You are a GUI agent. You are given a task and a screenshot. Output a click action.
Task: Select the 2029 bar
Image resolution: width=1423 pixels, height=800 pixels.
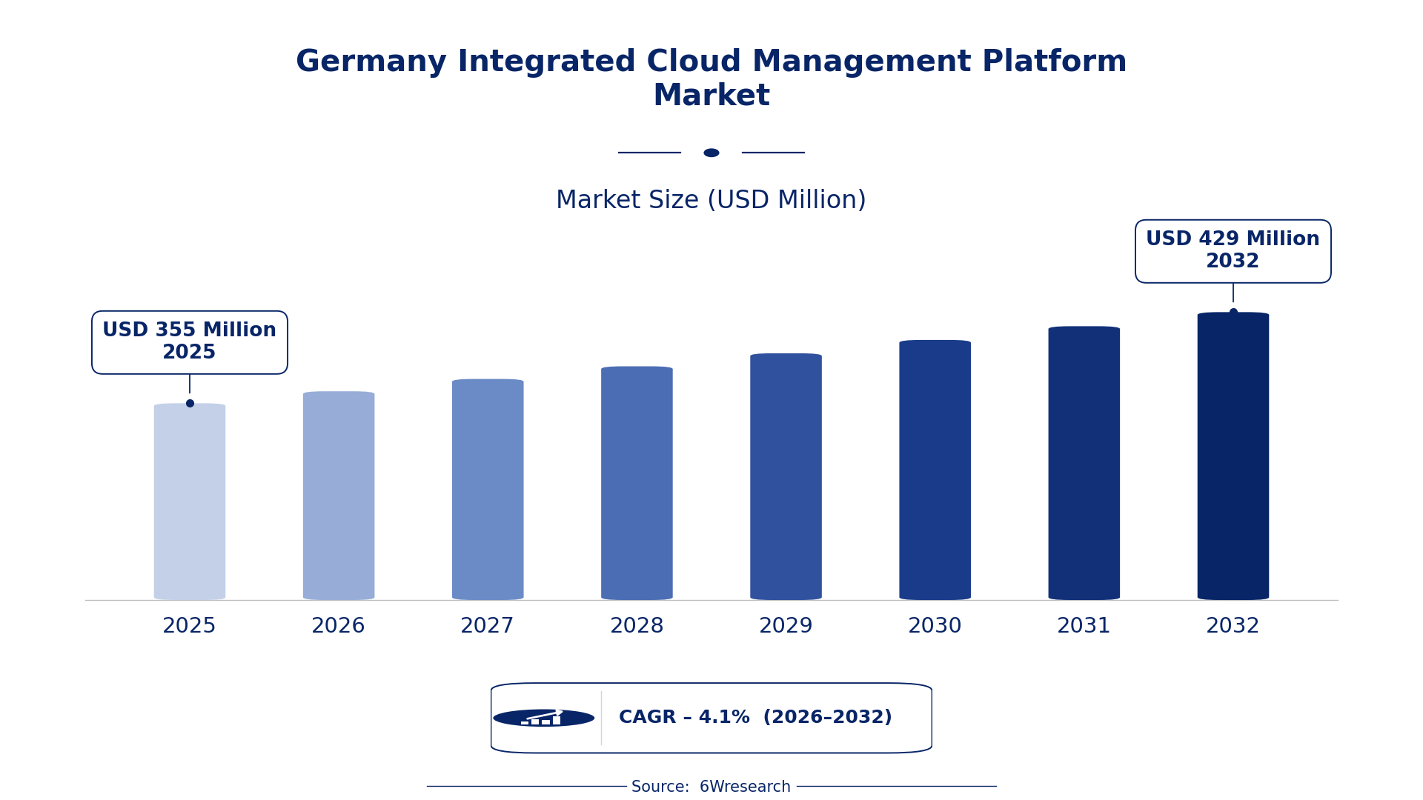click(786, 476)
